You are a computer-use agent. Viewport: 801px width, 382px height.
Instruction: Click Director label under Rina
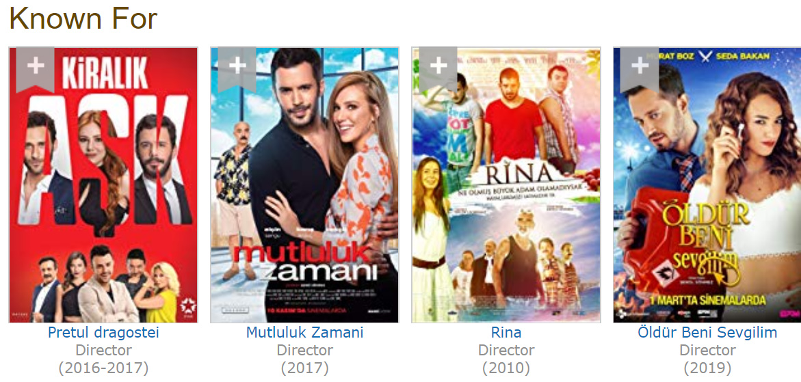point(506,351)
